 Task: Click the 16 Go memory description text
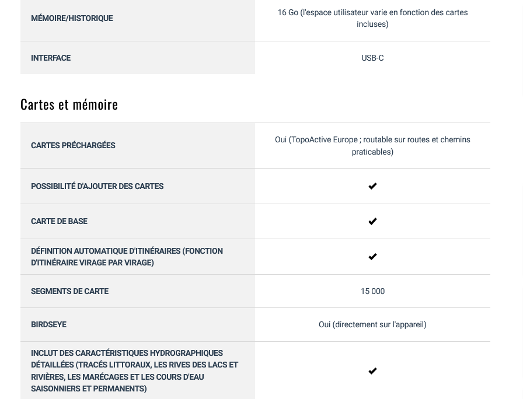click(372, 18)
